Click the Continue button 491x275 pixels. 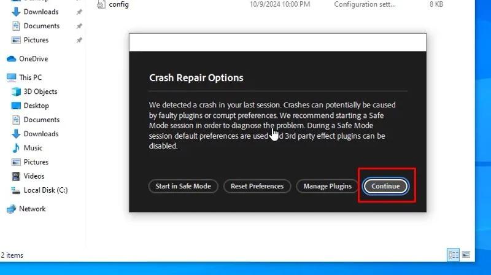point(385,186)
